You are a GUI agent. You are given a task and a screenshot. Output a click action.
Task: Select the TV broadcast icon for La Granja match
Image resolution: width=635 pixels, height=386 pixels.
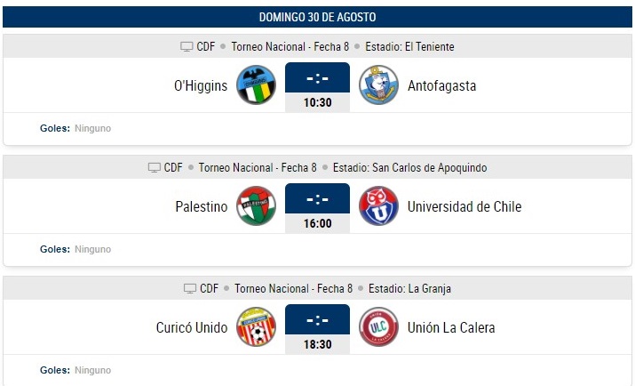click(x=190, y=288)
